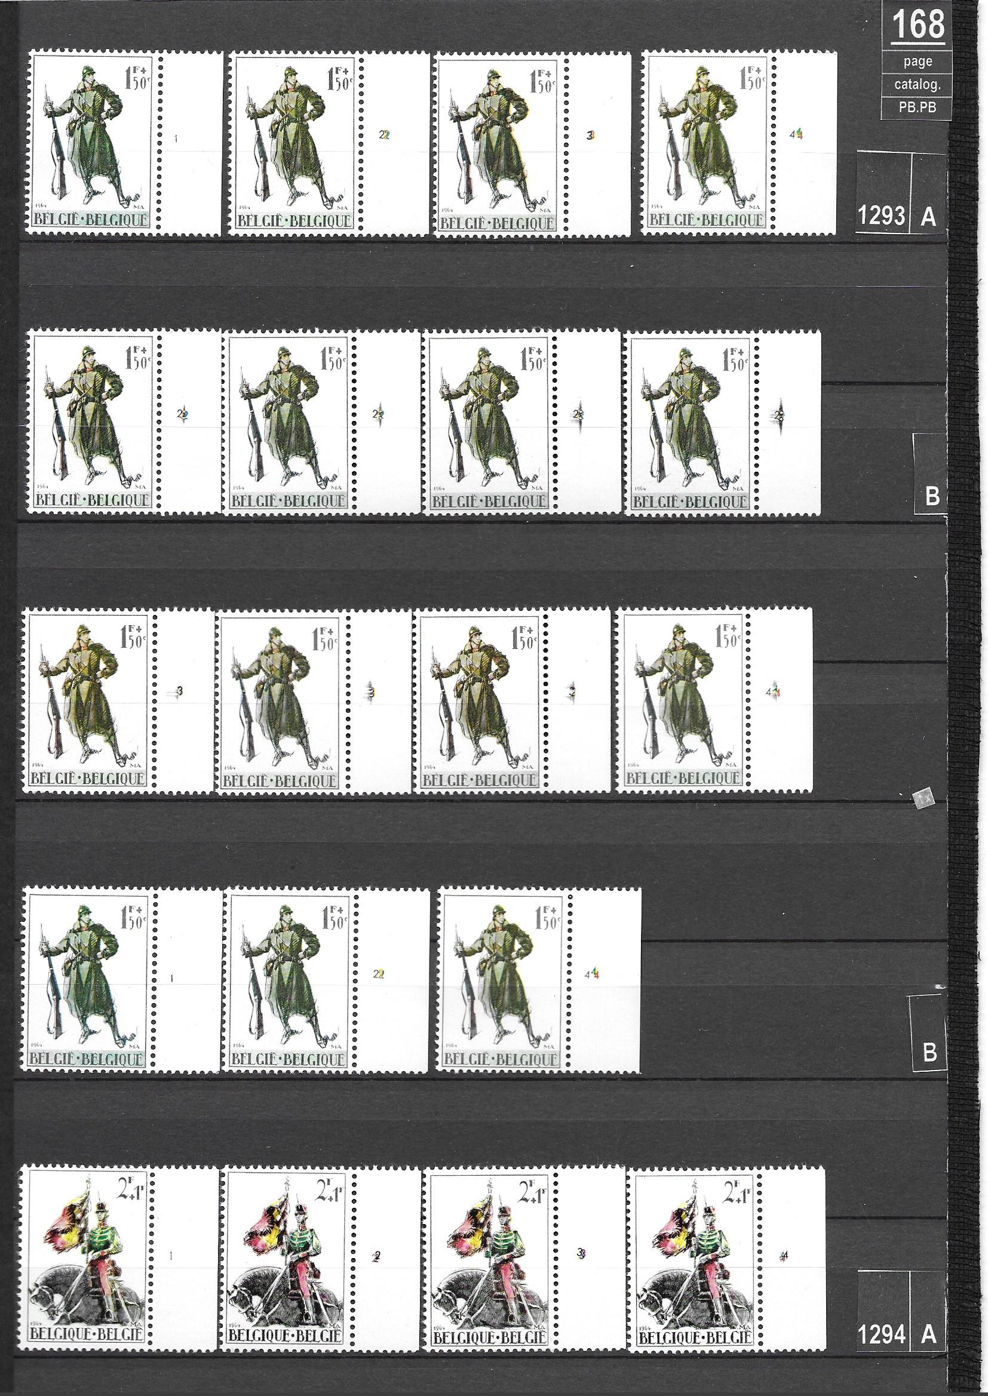Click the page number 168 label

[917, 26]
